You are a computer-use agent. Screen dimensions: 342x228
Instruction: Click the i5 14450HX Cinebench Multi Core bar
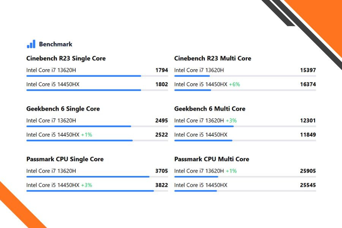tap(193, 90)
